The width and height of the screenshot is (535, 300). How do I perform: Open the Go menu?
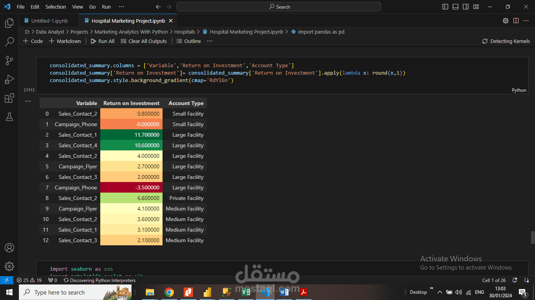92,7
